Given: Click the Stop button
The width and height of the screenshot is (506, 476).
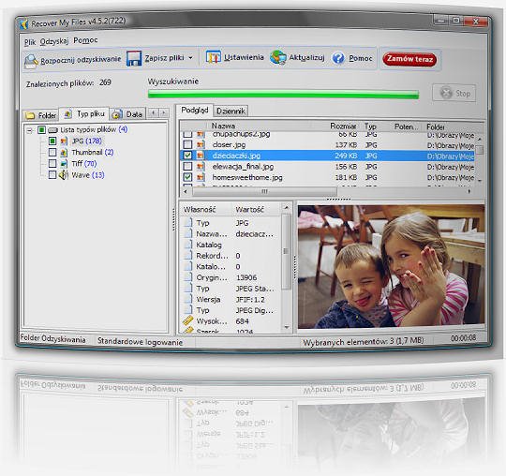Looking at the screenshot, I should (x=454, y=94).
